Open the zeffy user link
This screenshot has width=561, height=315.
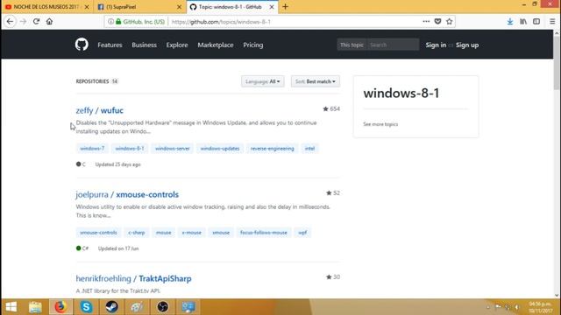click(84, 110)
